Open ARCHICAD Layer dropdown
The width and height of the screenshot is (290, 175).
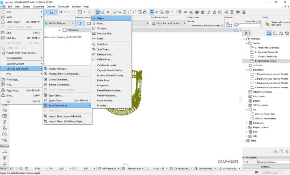coord(59,23)
